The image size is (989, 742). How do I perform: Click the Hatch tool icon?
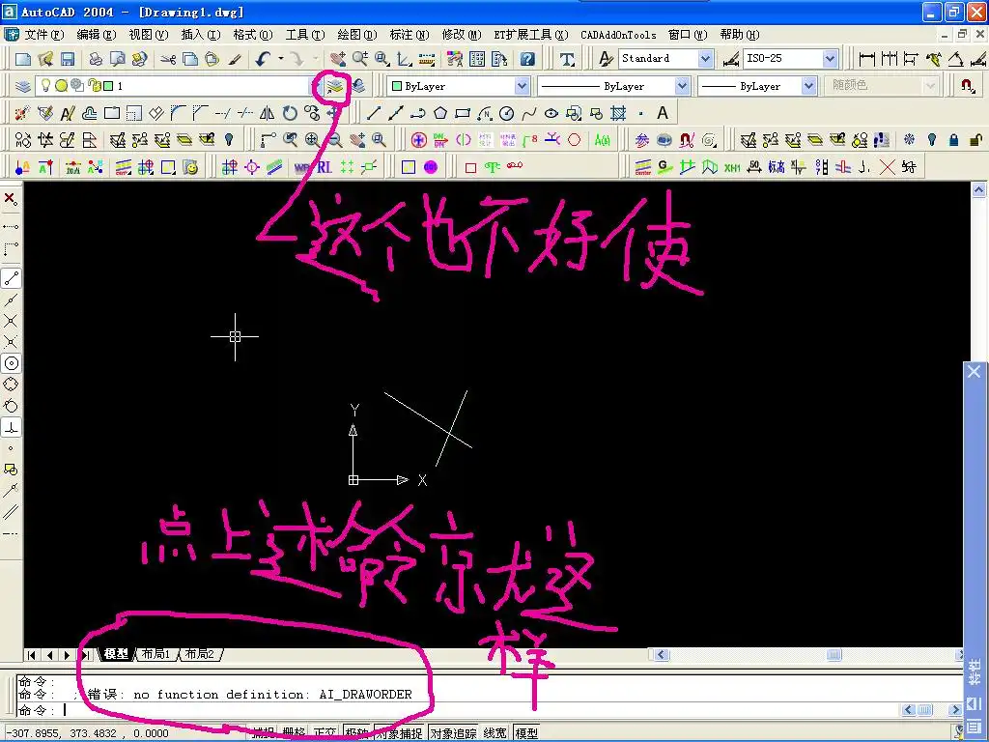[x=618, y=114]
